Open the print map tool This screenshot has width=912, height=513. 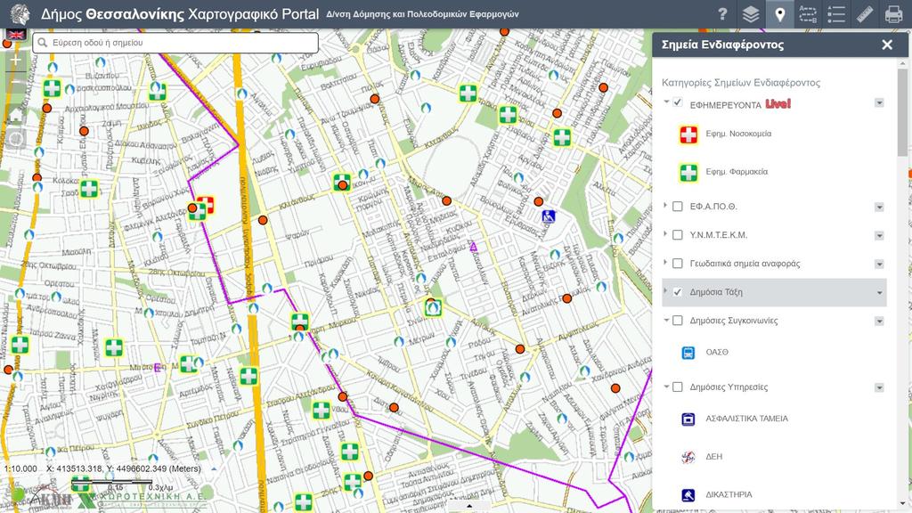pos(893,14)
